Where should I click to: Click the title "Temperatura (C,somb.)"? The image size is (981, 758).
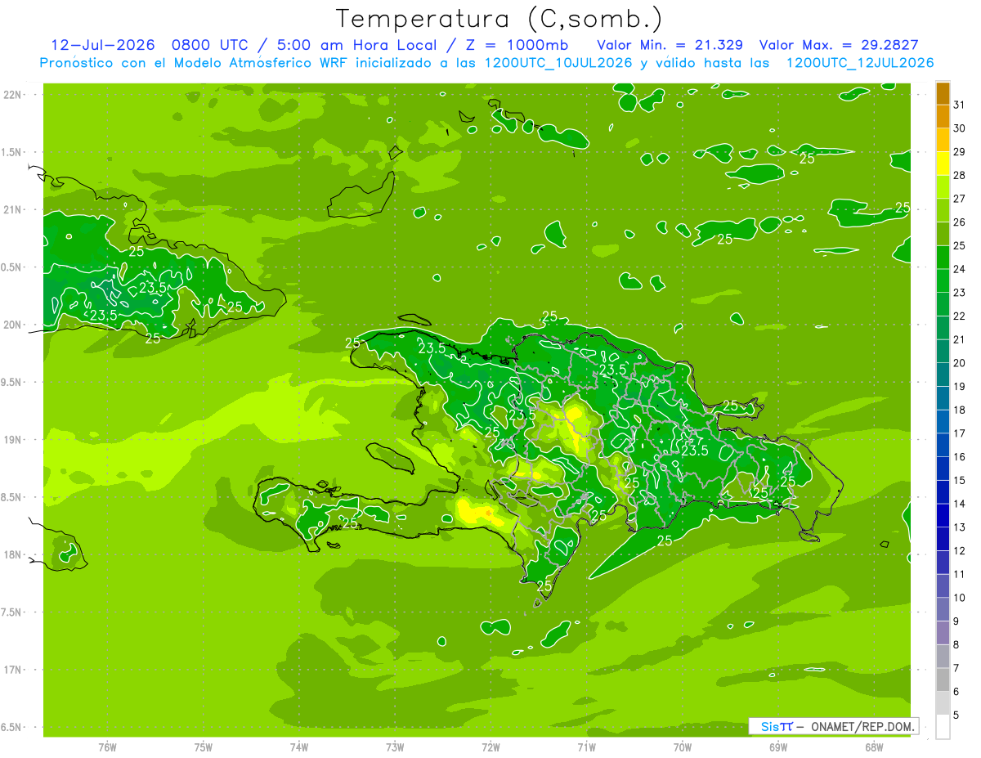coord(499,19)
